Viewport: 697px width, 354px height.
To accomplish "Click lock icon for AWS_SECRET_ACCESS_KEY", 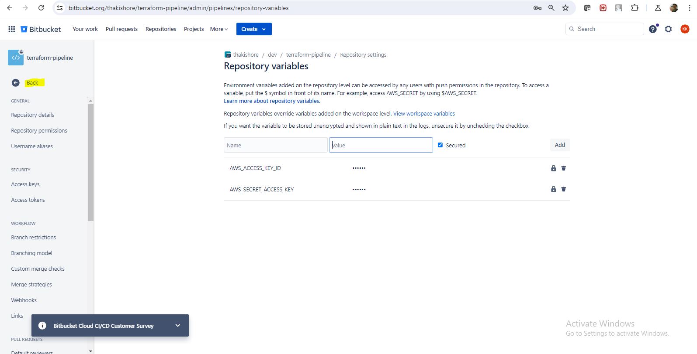I will pyautogui.click(x=553, y=189).
